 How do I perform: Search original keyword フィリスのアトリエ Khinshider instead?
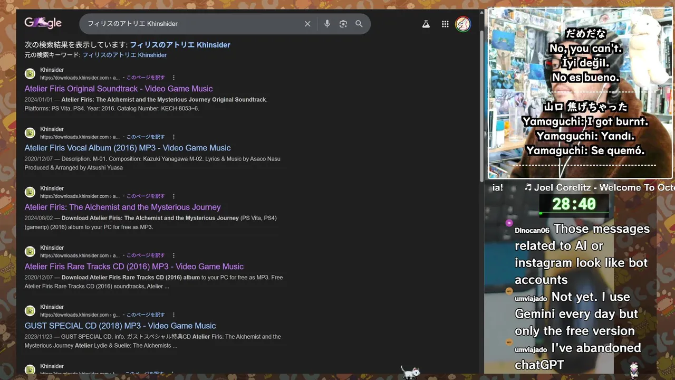[x=124, y=55]
